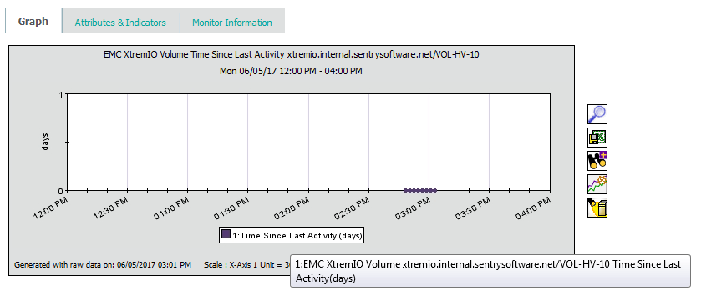Click the binoculars with plus icon

click(597, 161)
